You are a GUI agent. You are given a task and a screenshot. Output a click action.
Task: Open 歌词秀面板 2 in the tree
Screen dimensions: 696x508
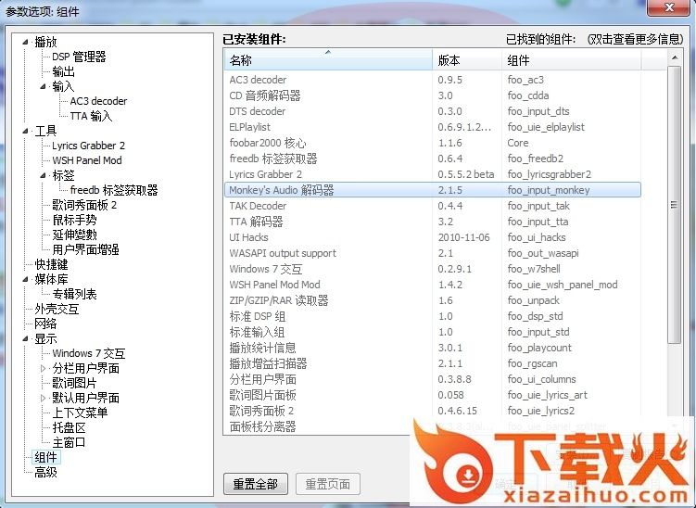84,205
